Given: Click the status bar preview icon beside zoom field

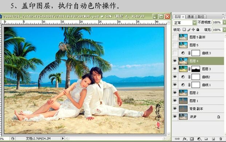Looking at the screenshot, I should 13,138.
